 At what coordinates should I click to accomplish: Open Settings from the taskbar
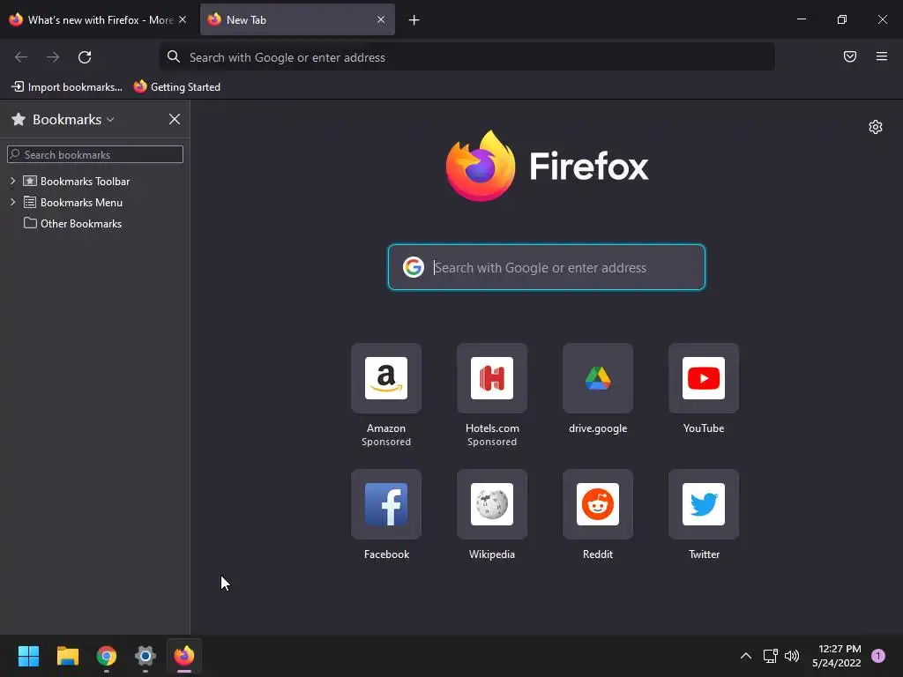click(146, 656)
